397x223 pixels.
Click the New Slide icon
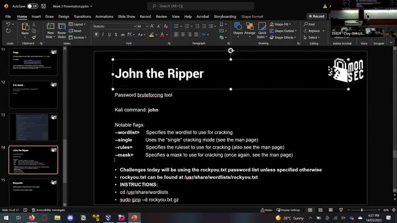50,27
